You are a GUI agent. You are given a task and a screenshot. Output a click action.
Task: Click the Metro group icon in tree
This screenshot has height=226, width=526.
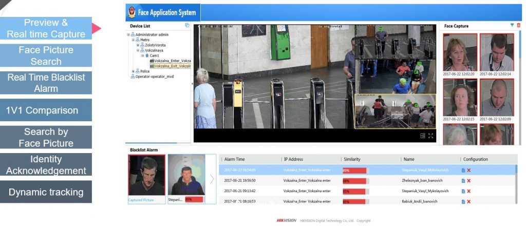coord(138,40)
